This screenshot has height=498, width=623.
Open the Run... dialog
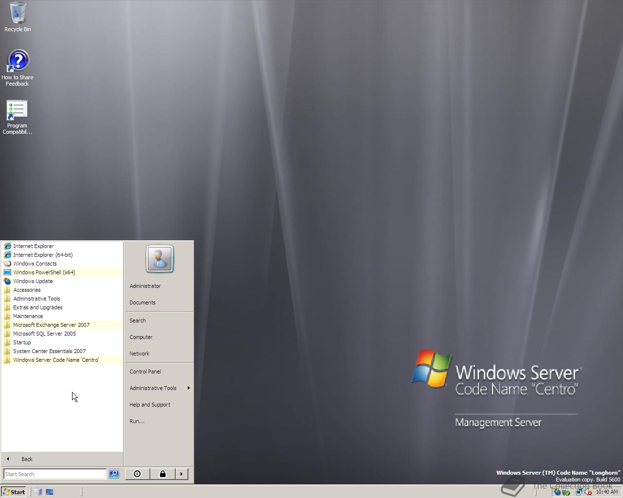160,421
